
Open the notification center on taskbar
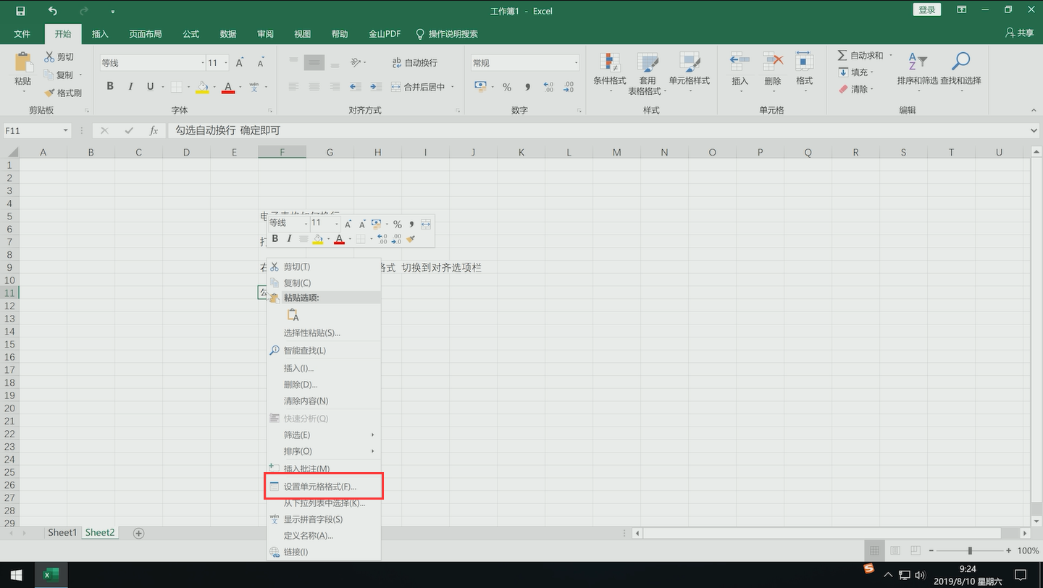click(1021, 575)
